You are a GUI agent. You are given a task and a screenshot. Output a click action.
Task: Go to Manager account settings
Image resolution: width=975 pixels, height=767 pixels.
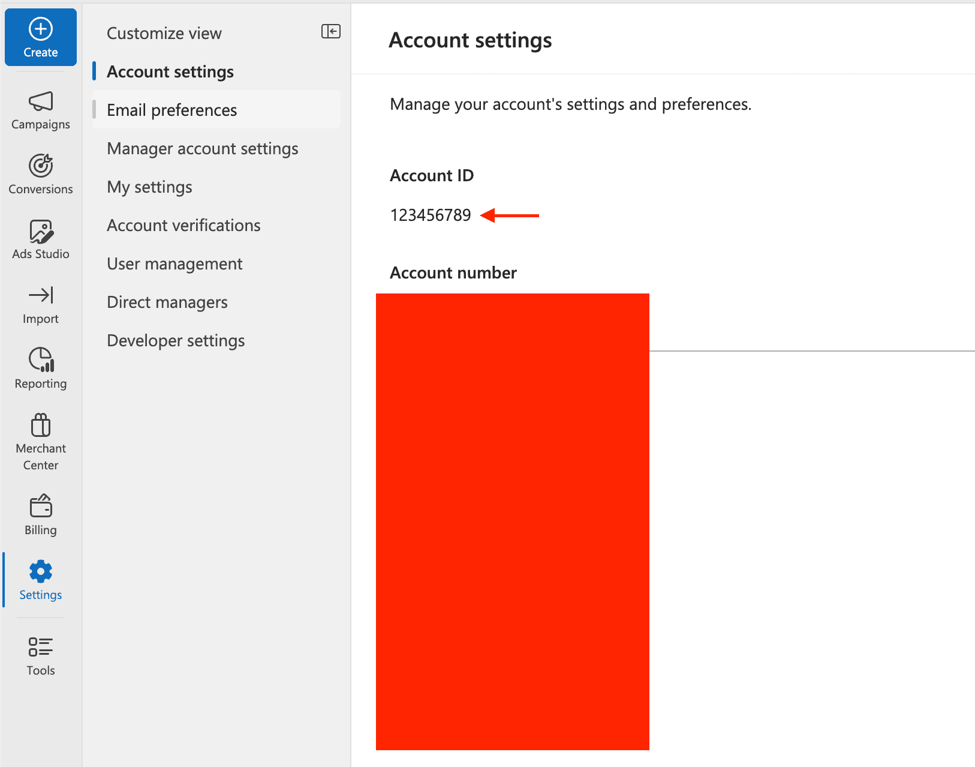coord(202,148)
